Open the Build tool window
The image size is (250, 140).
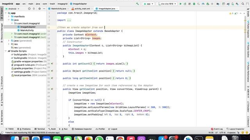(x=52, y=129)
